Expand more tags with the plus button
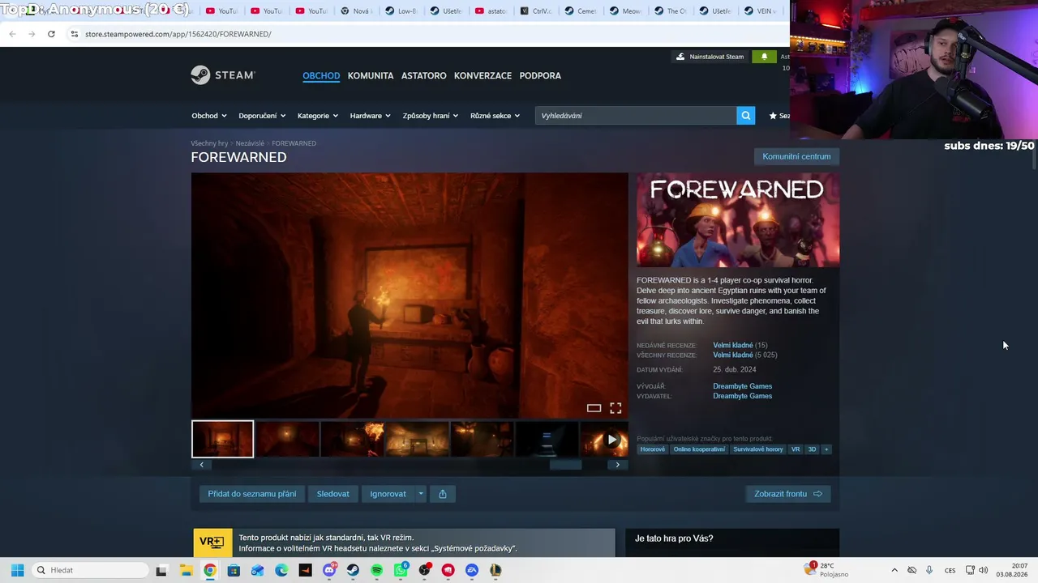1038x583 pixels. 826,449
